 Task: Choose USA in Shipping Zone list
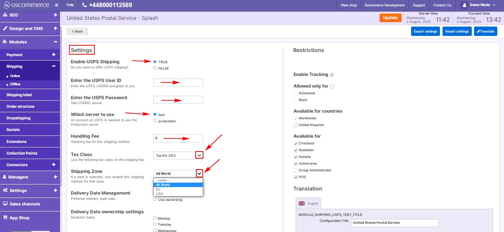[x=160, y=194]
